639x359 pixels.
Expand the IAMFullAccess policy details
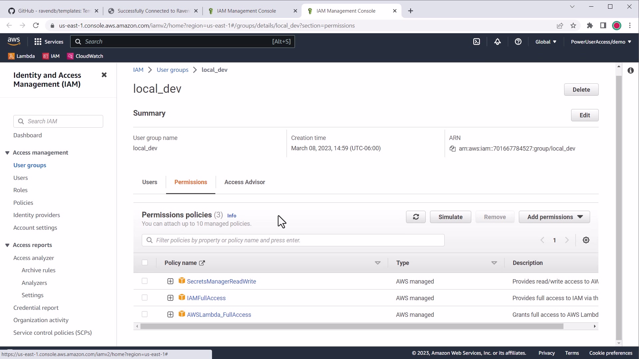[x=170, y=298]
